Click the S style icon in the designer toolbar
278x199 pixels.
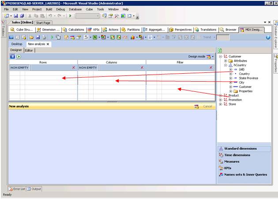tap(86, 37)
